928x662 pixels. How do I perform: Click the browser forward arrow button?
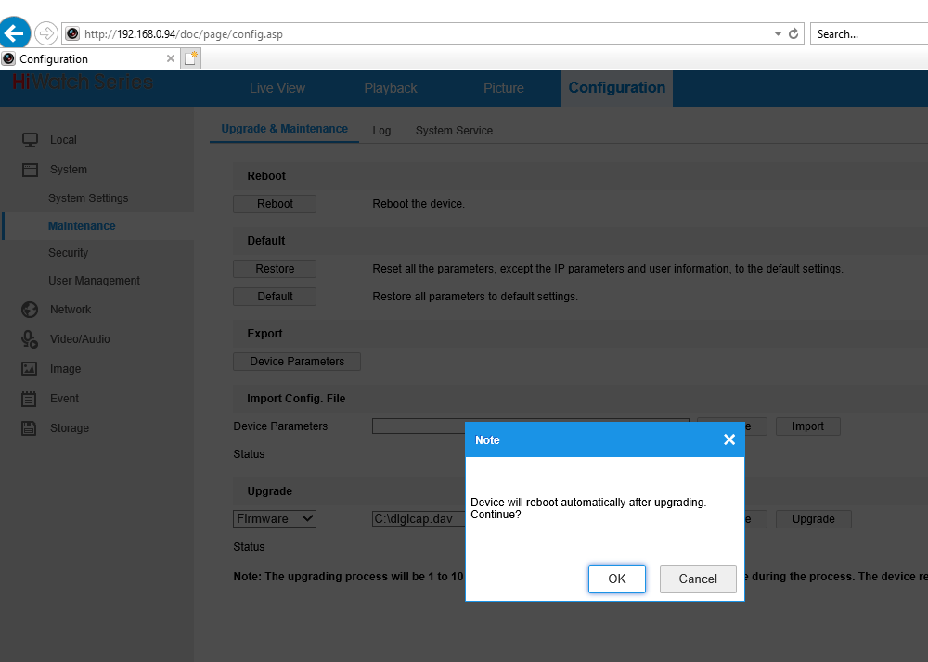[x=45, y=34]
